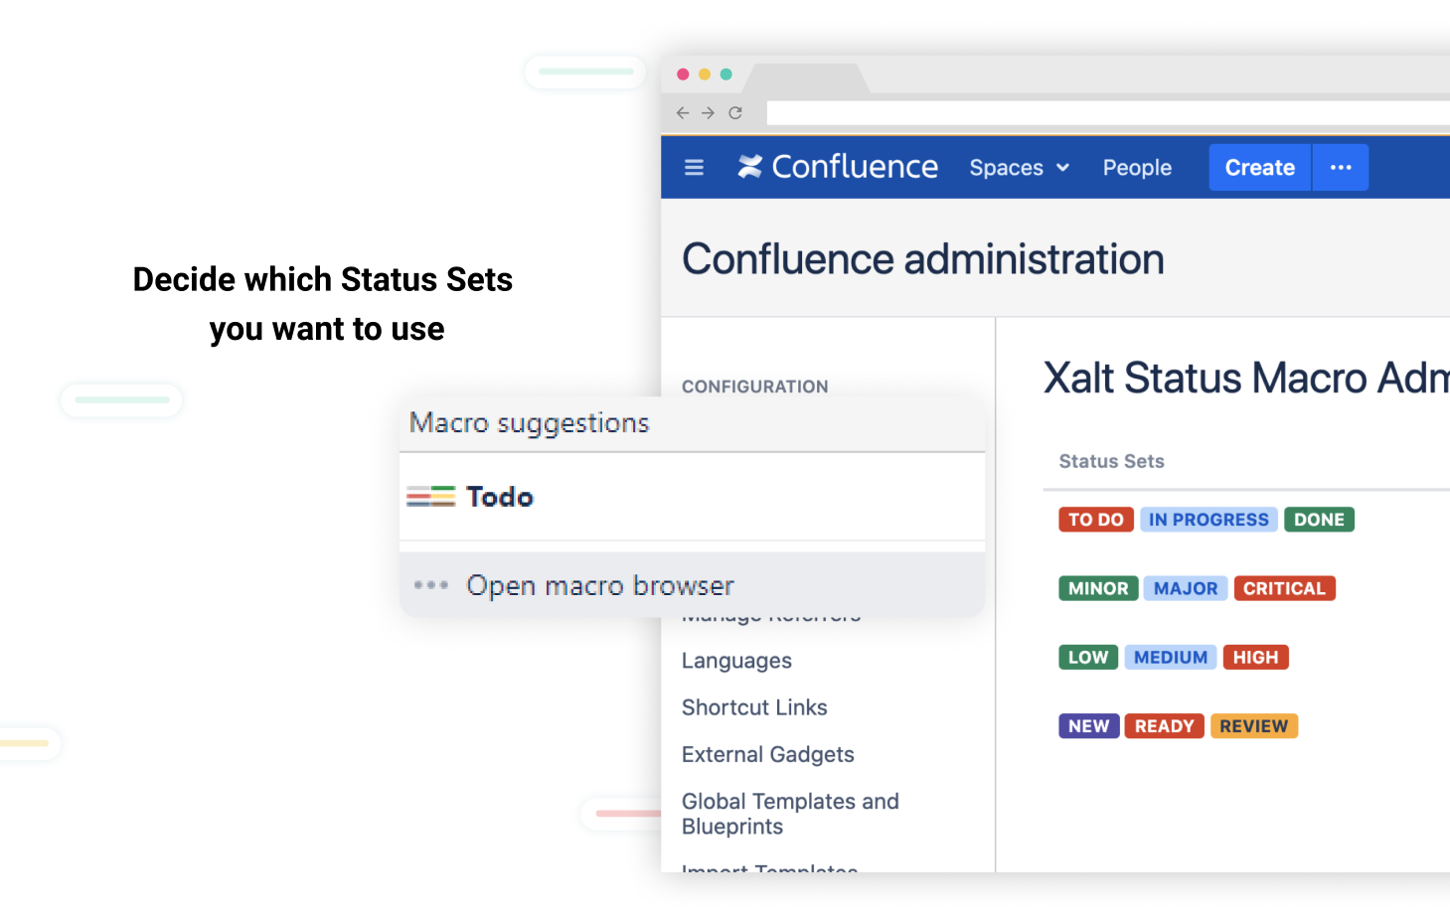Click the browser refresh icon
This screenshot has height=921, width=1450.
[735, 113]
